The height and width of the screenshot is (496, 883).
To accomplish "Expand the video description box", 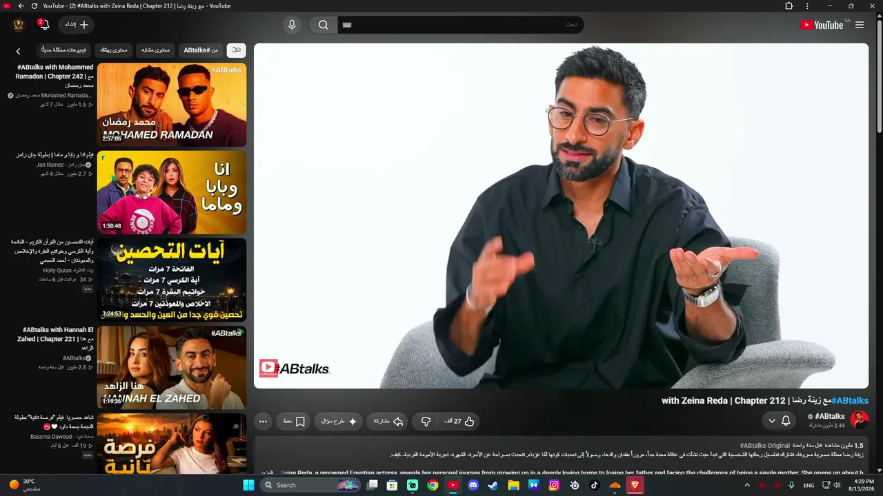I will (x=561, y=455).
